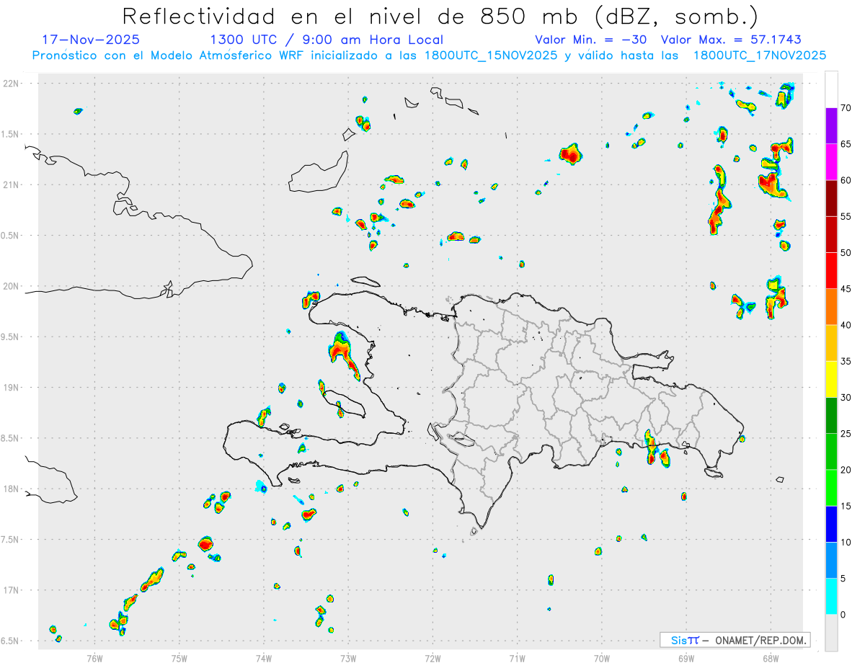Click the '71W' longitude label
Viewport: 865px width, 668px height.
[x=517, y=658]
